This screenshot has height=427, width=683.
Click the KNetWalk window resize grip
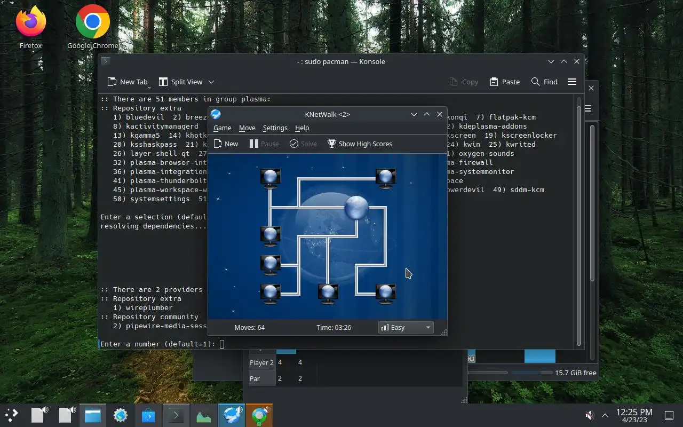(443, 332)
